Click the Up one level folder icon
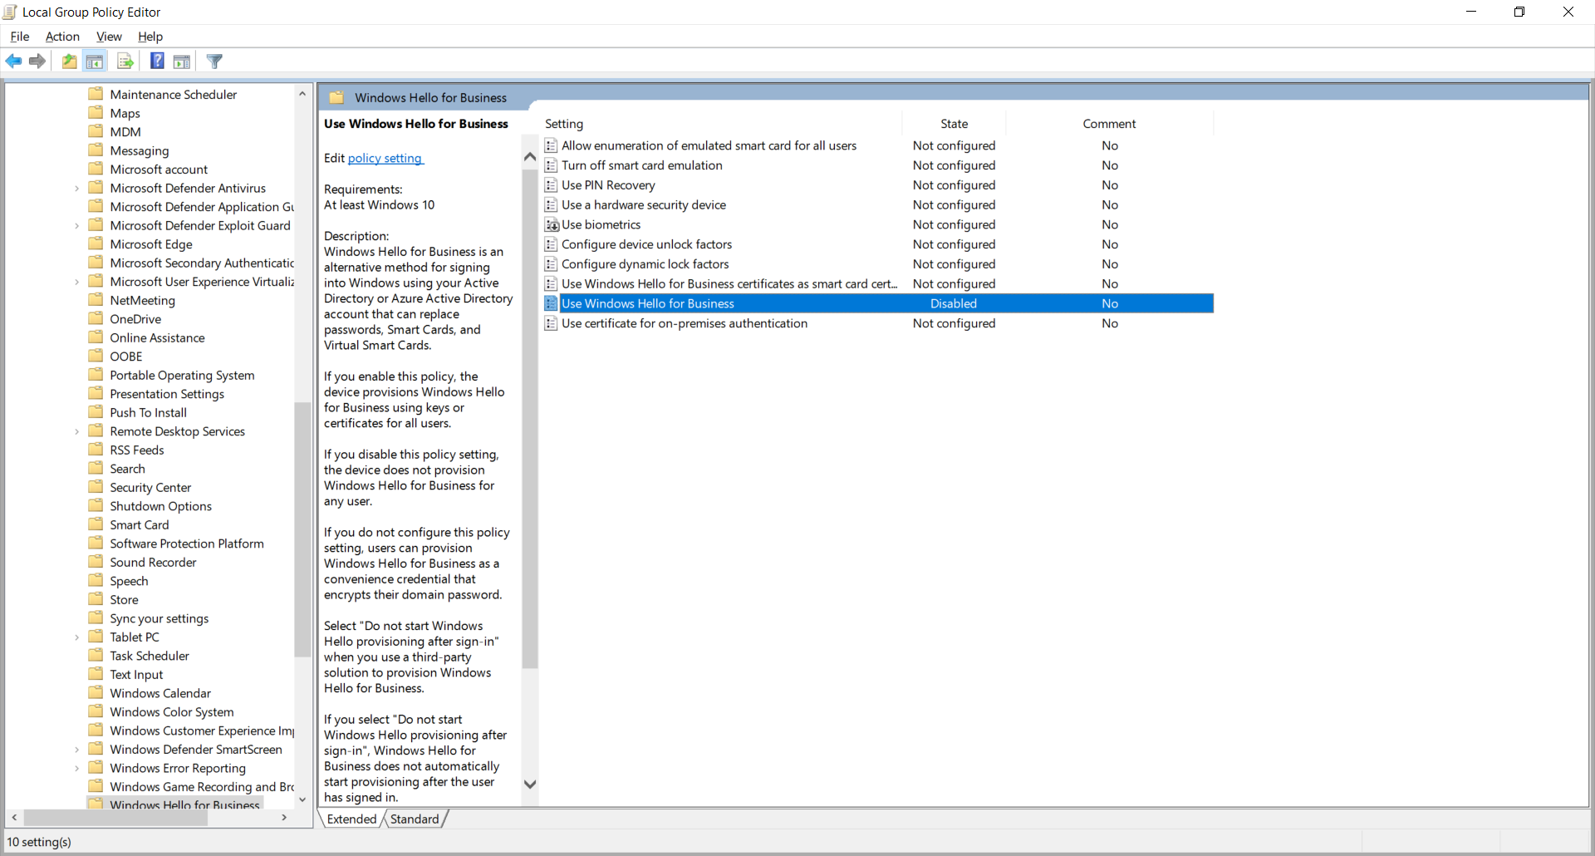1595x856 pixels. [x=70, y=61]
